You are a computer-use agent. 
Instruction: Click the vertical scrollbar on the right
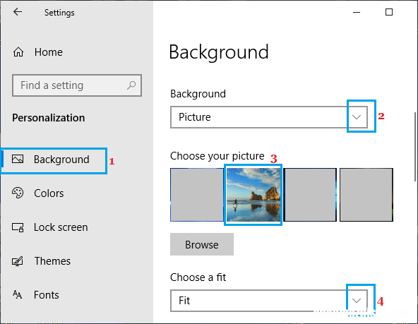[x=415, y=147]
